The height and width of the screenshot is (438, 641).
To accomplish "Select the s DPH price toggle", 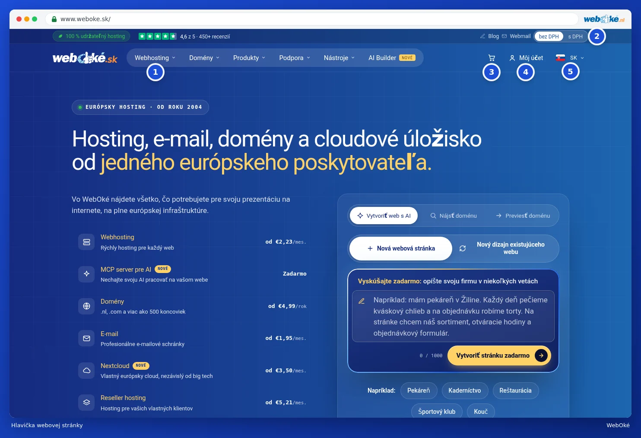I will point(575,37).
